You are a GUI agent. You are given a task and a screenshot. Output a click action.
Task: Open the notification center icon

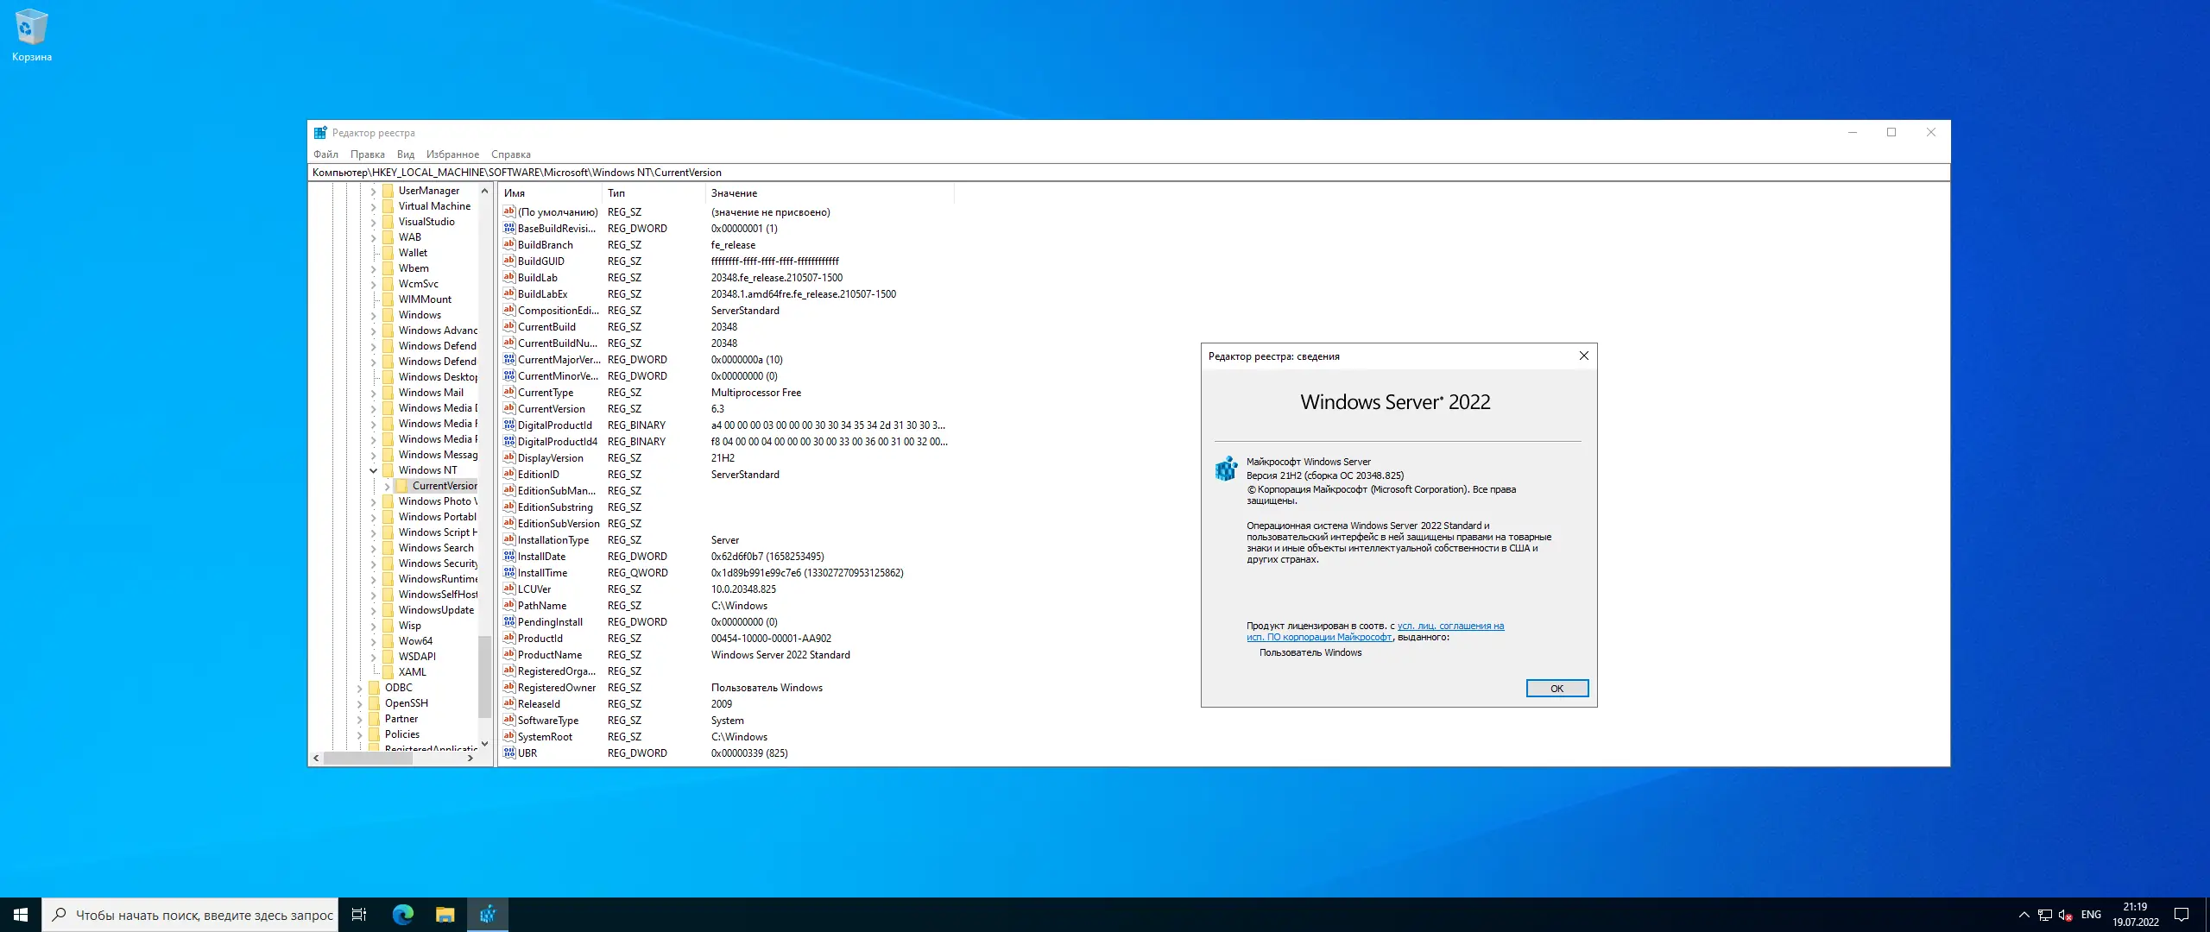click(x=2182, y=915)
